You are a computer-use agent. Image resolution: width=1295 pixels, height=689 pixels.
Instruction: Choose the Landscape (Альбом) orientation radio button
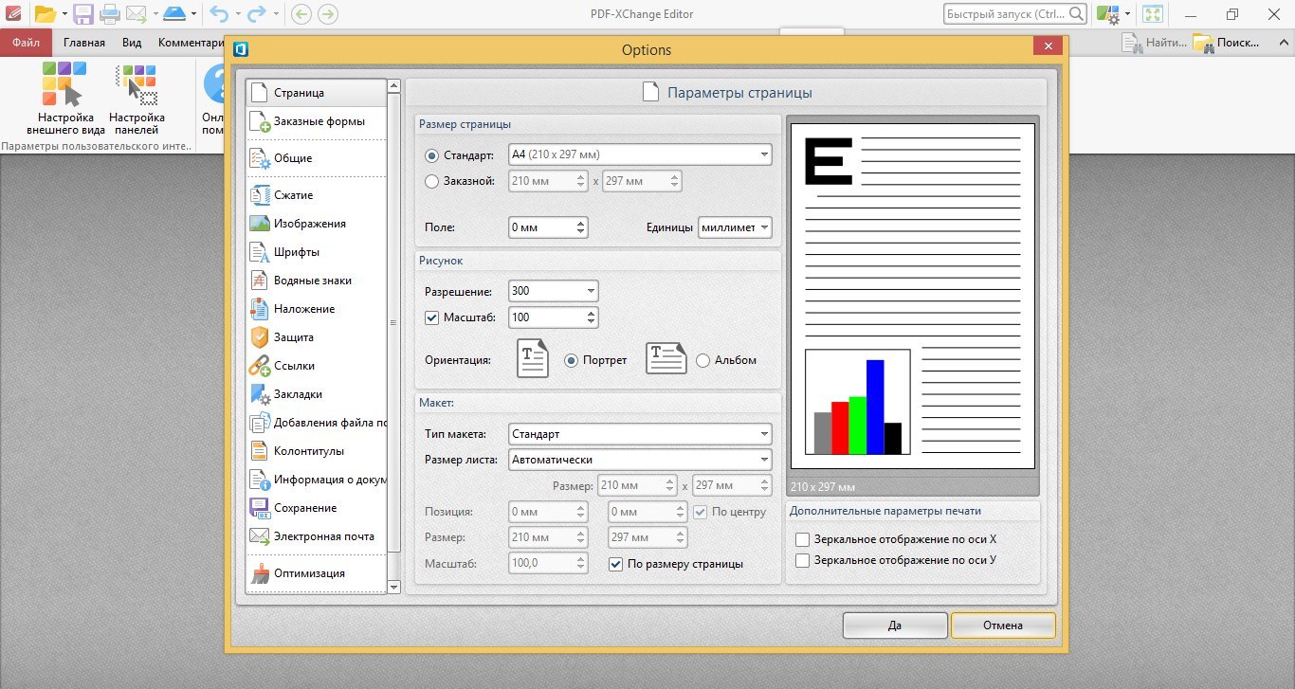702,360
